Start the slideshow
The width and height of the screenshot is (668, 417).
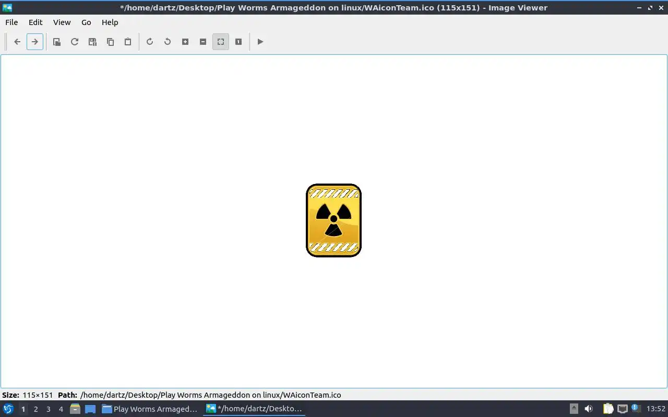click(x=260, y=42)
